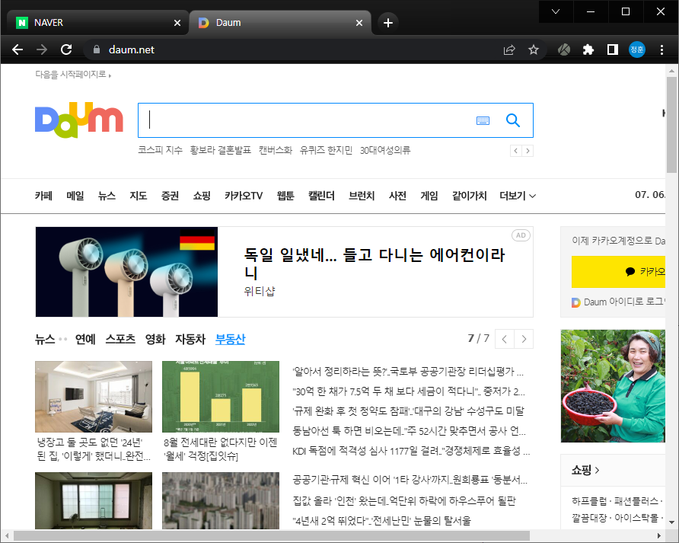Click the vertical scrollbar thumb
Viewport: 679px width, 543px height.
[671, 125]
